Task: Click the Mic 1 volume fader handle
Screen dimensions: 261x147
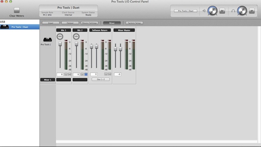Action: (60, 44)
